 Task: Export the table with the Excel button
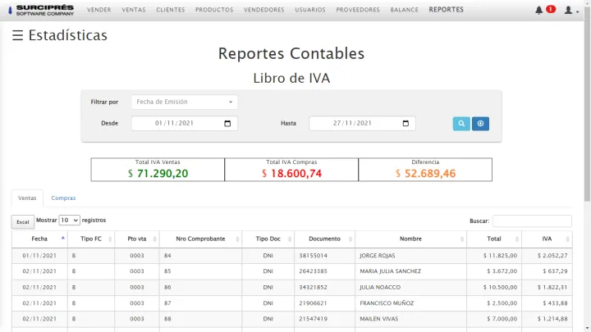click(23, 222)
